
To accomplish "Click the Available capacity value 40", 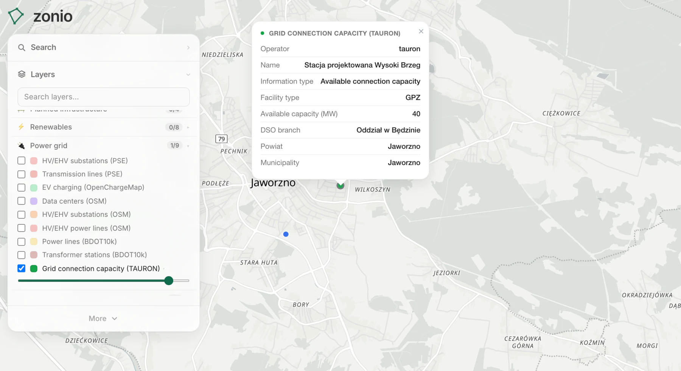I will tap(416, 114).
